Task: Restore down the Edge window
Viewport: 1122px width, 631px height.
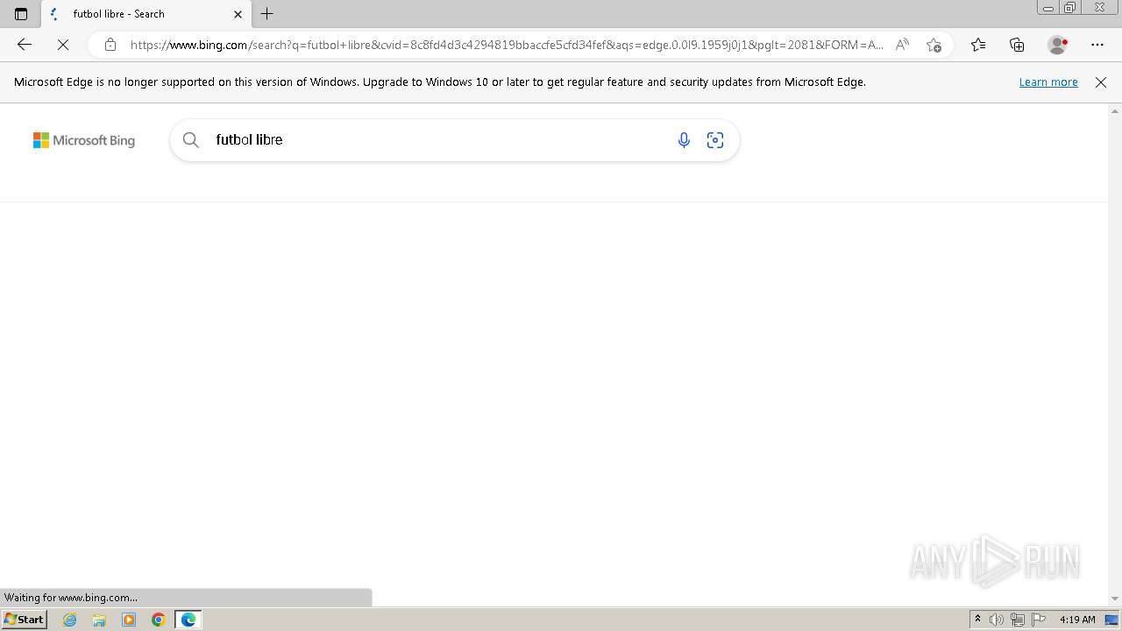Action: coord(1070,8)
